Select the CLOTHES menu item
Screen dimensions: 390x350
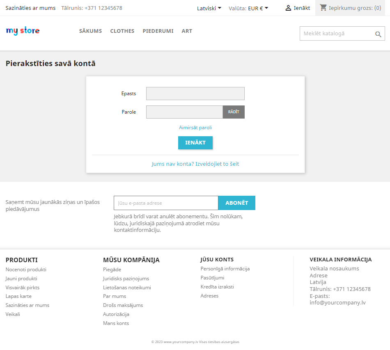[x=122, y=31]
